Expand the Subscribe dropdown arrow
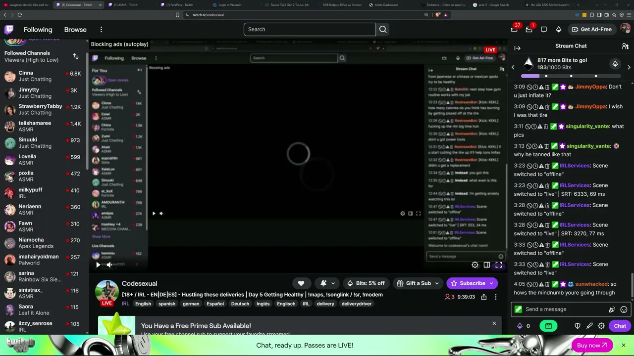This screenshot has width=634, height=356. 491,283
